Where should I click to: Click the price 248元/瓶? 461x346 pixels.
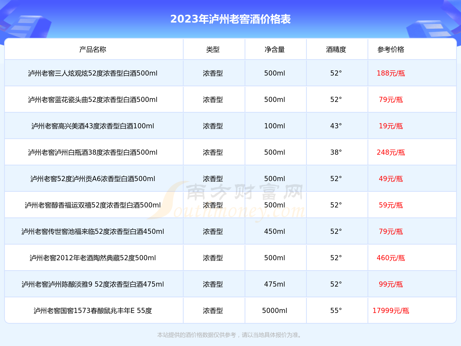pyautogui.click(x=391, y=152)
